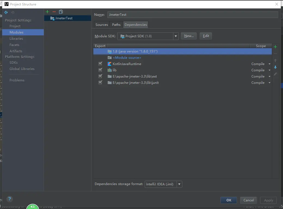Open Artifacts settings

coord(16,51)
